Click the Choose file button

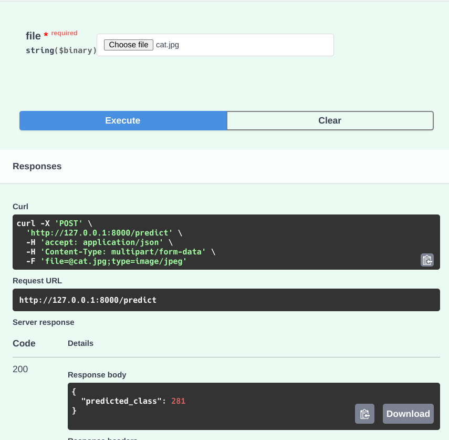click(129, 45)
